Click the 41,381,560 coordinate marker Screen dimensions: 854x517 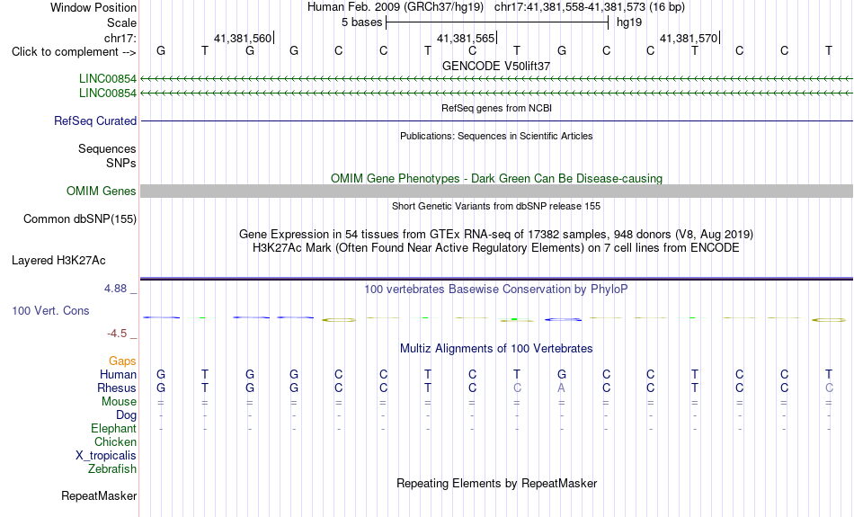click(243, 38)
